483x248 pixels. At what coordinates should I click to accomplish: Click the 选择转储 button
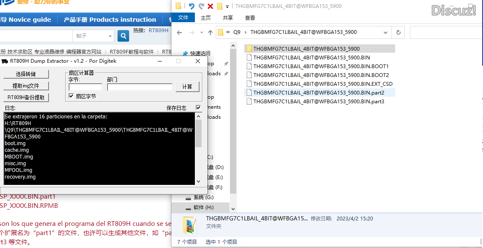pyautogui.click(x=26, y=74)
